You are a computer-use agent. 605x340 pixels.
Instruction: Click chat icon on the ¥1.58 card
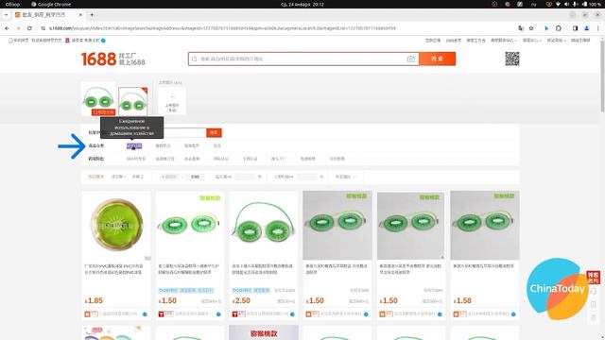[513, 314]
